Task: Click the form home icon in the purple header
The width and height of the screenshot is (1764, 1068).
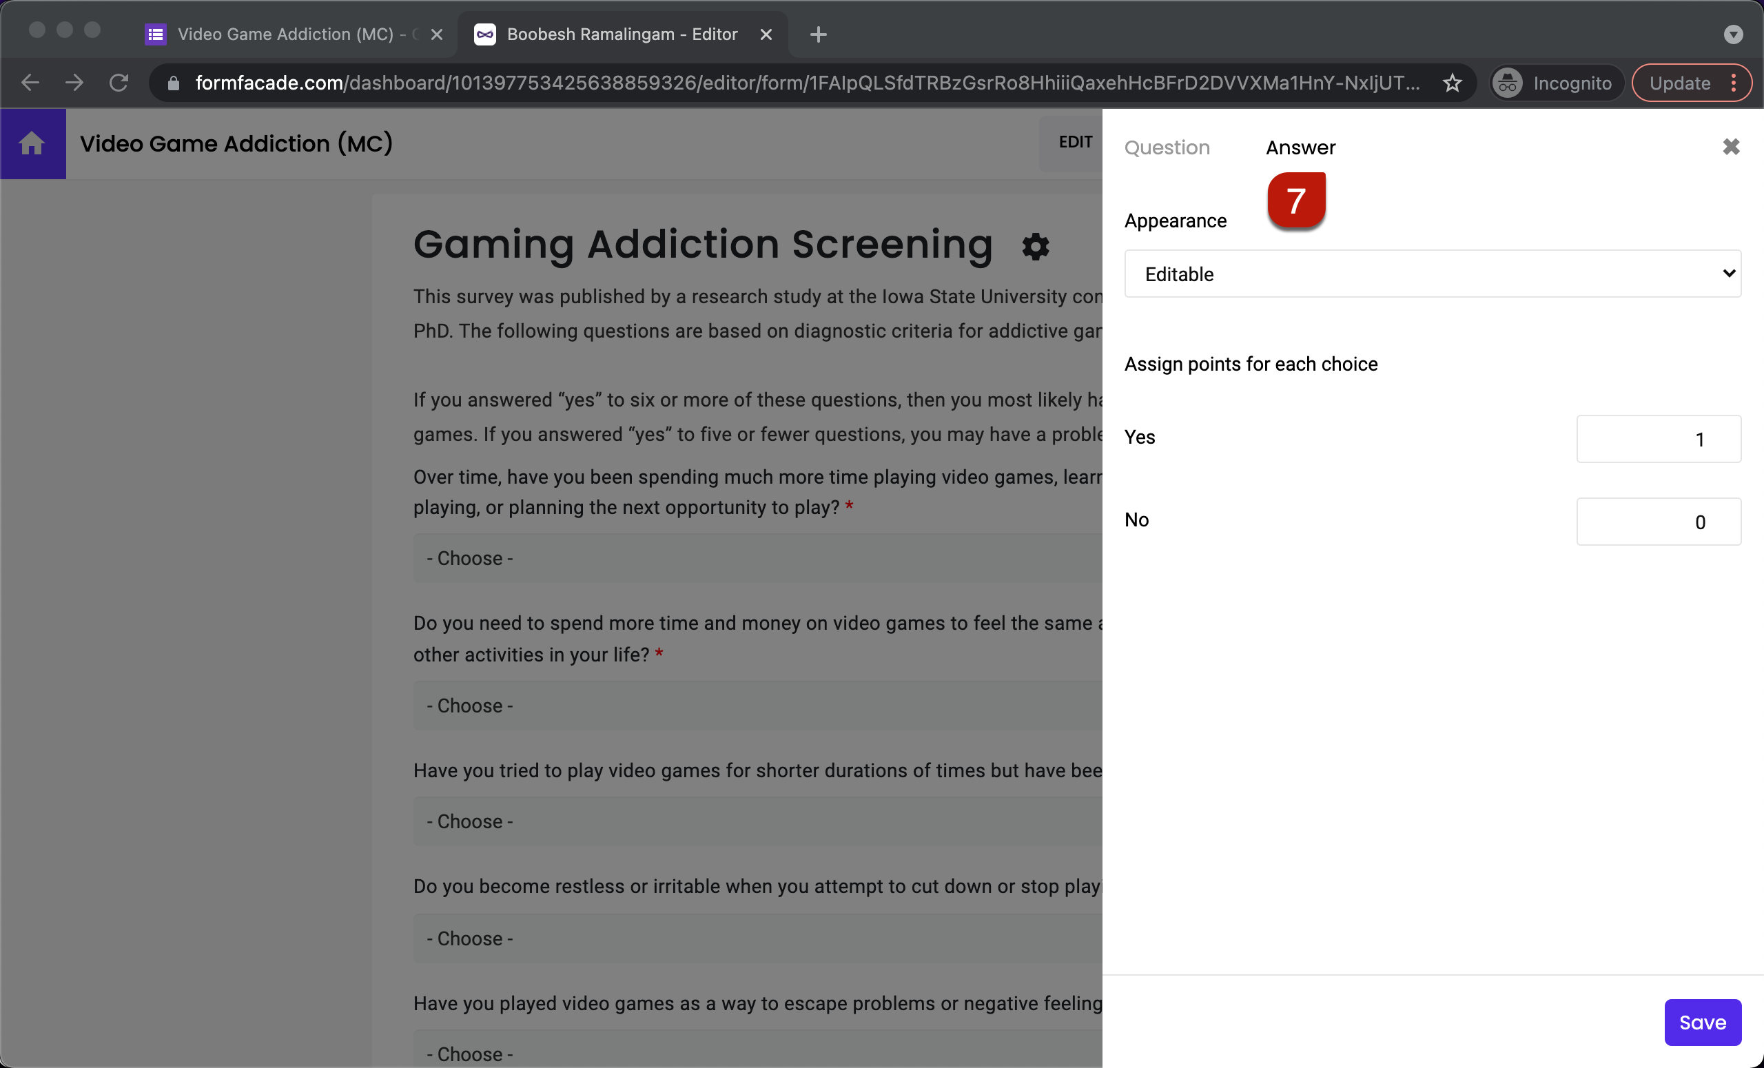Action: pos(32,143)
